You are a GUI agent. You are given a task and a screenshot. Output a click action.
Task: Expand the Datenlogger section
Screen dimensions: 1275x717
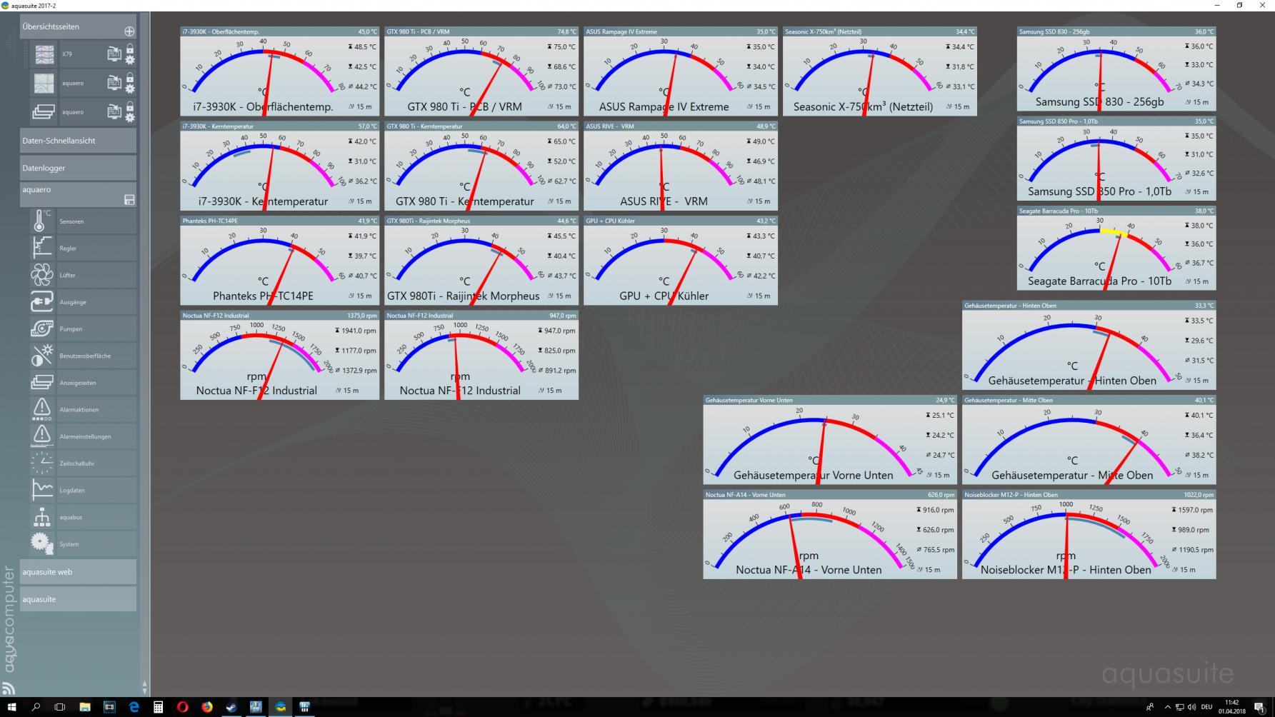78,168
